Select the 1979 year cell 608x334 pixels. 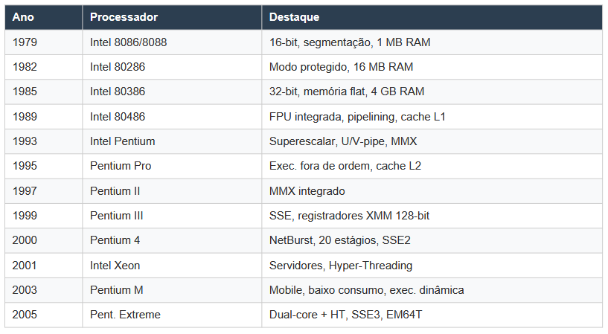pos(43,42)
